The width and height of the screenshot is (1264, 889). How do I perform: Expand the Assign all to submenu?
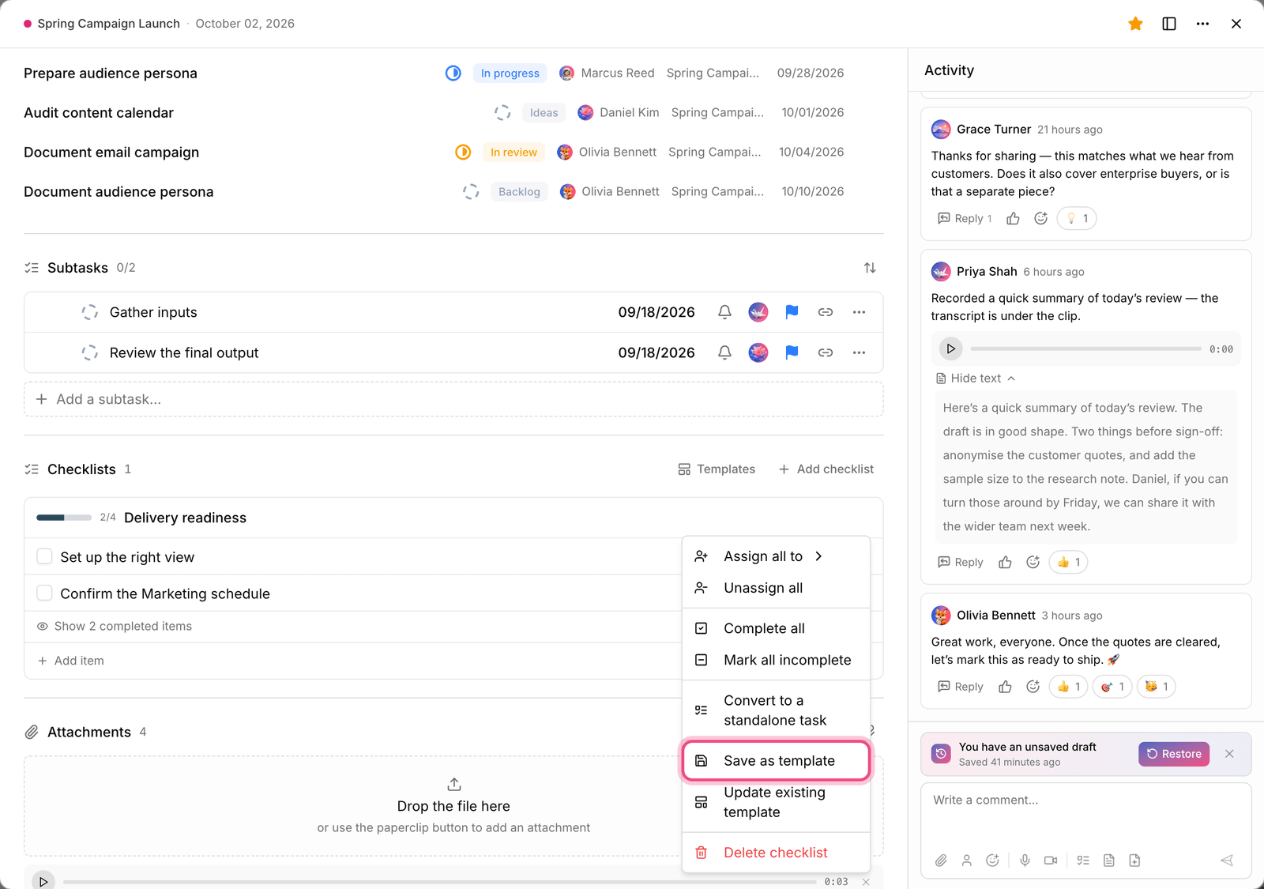pyautogui.click(x=776, y=556)
